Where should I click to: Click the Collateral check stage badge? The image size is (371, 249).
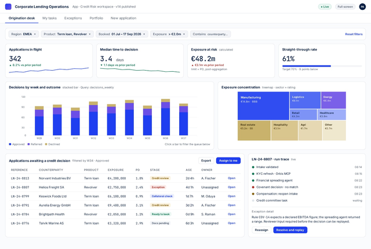pyautogui.click(x=162, y=196)
